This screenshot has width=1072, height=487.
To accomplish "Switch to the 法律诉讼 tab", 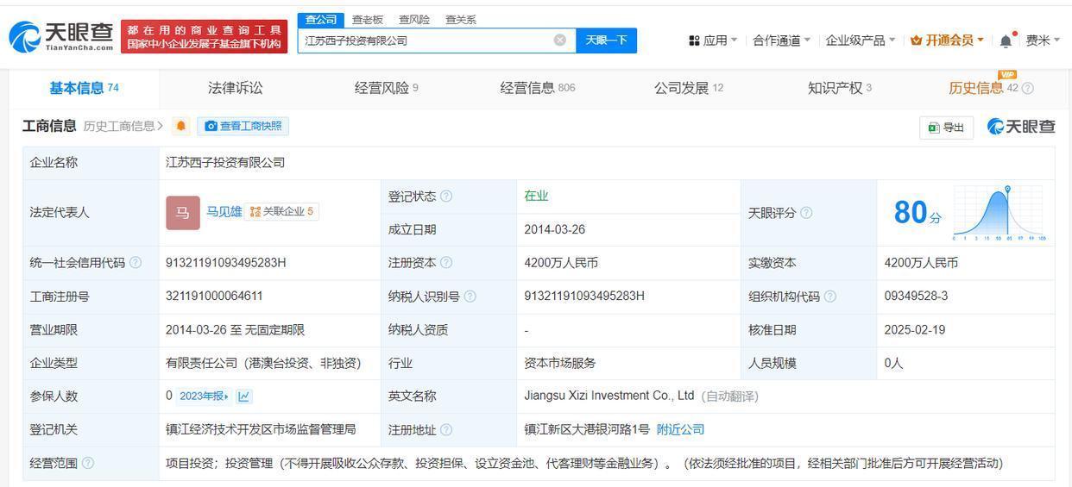I will [235, 88].
